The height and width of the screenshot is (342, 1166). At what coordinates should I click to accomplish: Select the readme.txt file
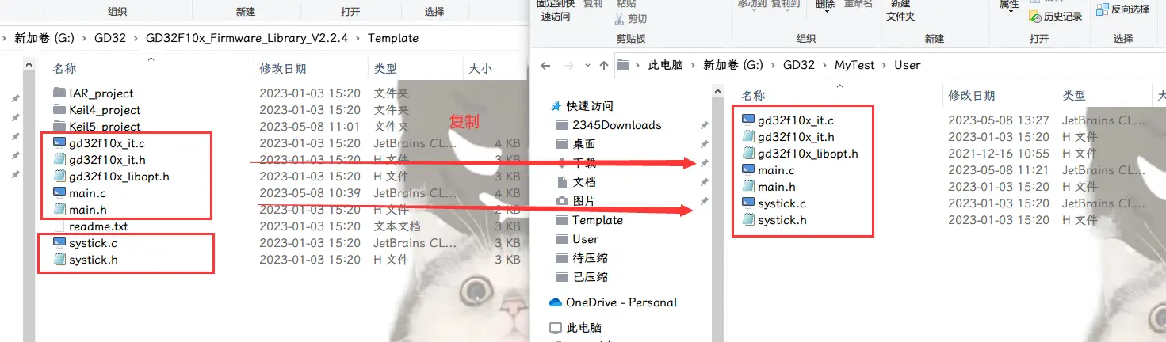pos(97,226)
